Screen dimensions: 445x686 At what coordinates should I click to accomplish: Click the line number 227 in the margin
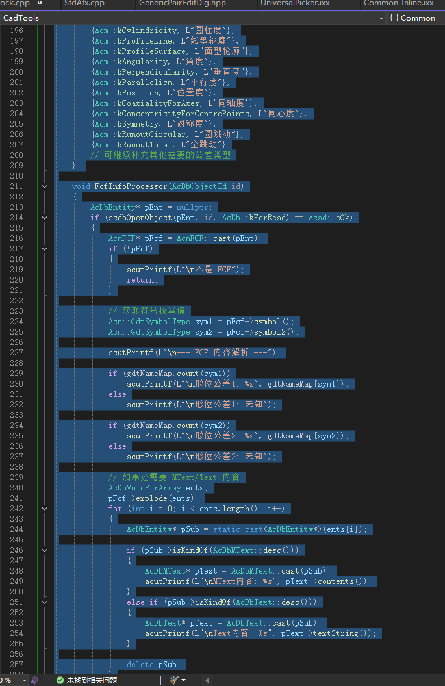tap(16, 353)
